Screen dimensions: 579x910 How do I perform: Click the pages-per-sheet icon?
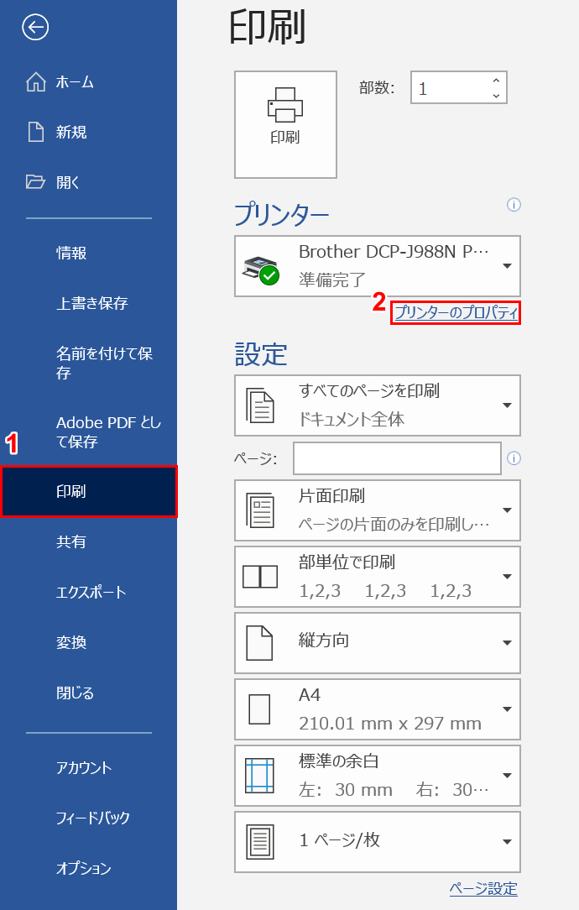(x=260, y=842)
